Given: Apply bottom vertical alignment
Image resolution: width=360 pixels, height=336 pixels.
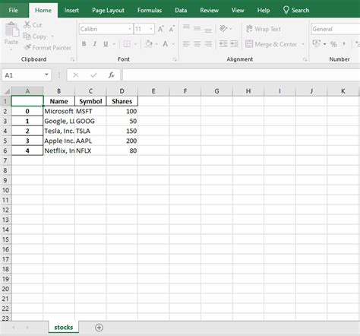Looking at the screenshot, I should [x=208, y=30].
